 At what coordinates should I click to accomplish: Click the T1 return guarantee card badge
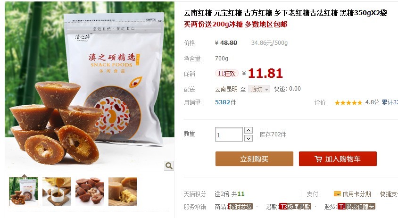pos(356,207)
